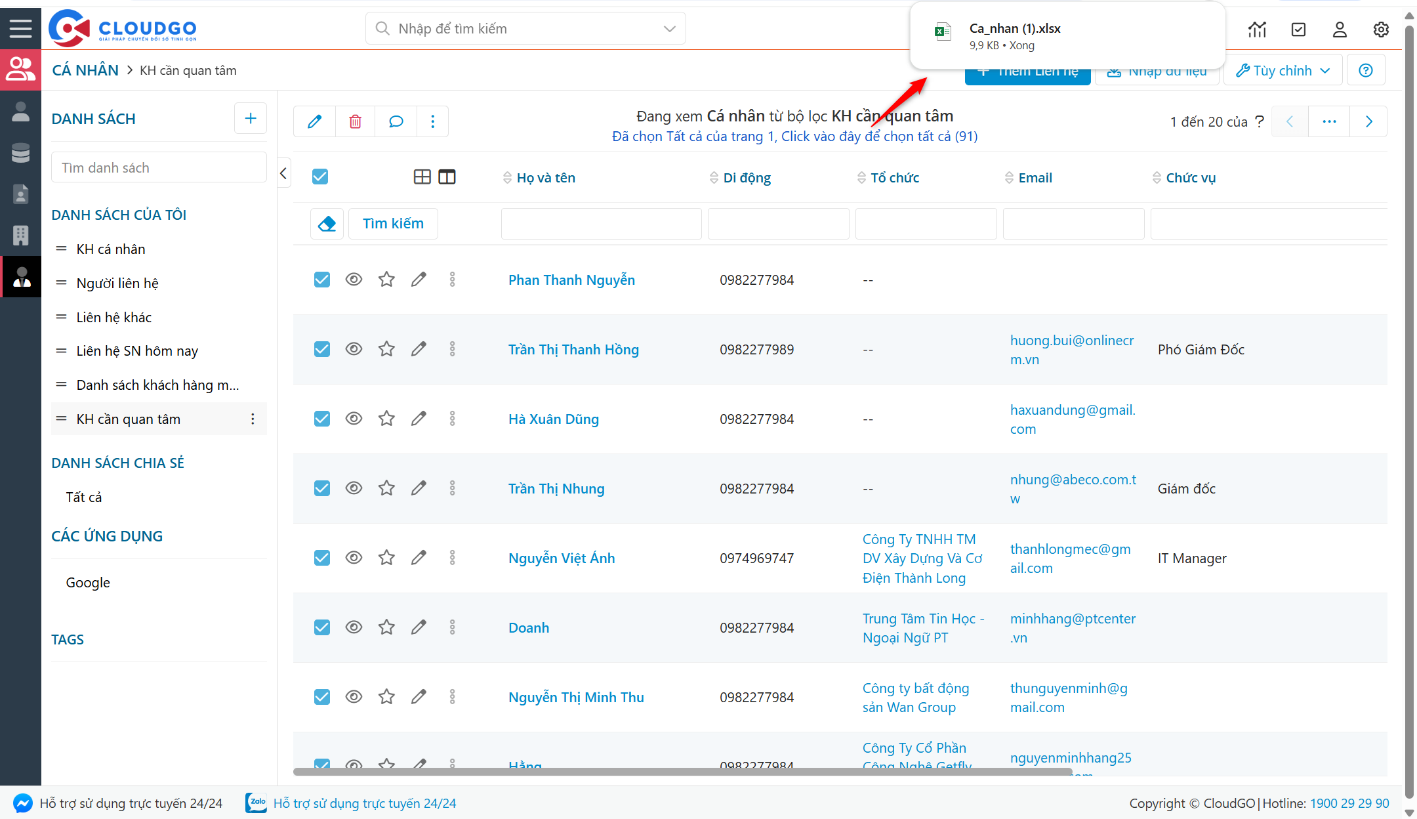This screenshot has height=819, width=1417.
Task: Edit Trần Thị Thanh Hồng row pencil
Action: pyautogui.click(x=419, y=349)
